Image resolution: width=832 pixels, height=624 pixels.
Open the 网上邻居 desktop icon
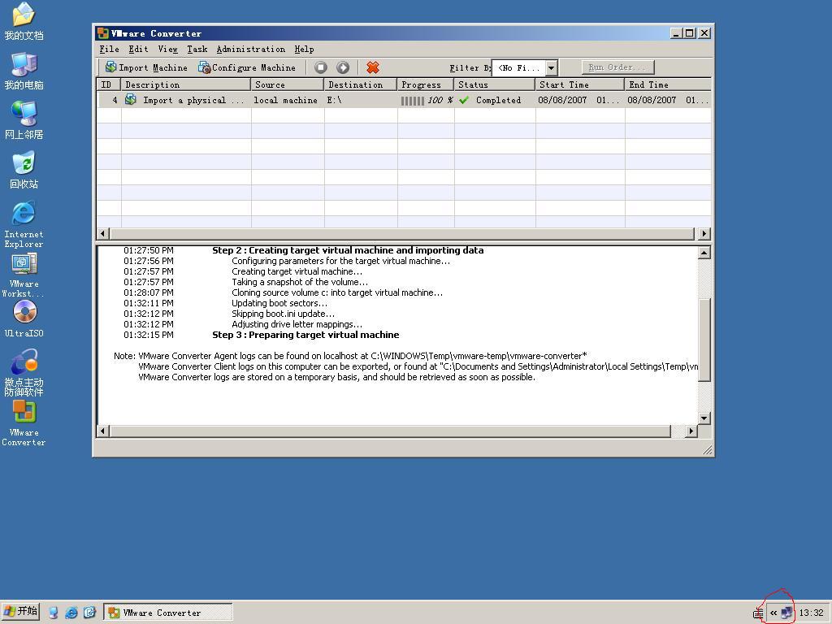coord(24,120)
